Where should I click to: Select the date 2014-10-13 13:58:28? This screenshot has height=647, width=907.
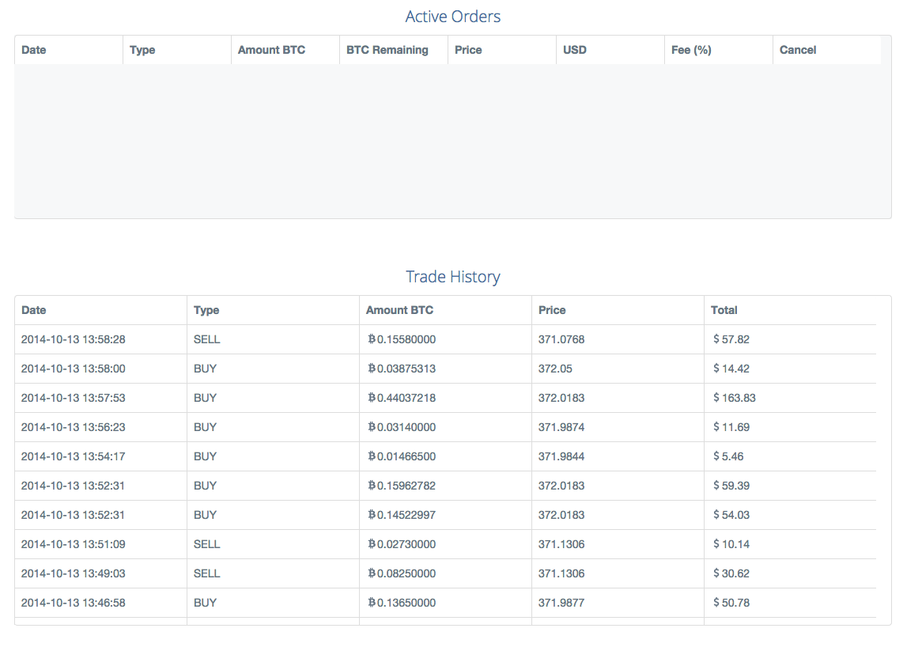(73, 339)
